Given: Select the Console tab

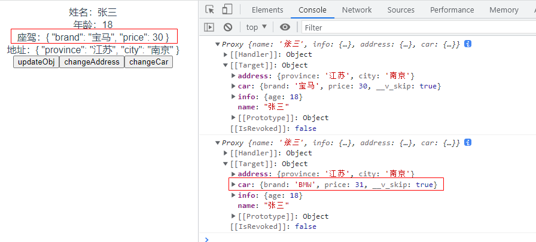Looking at the screenshot, I should coord(312,10).
